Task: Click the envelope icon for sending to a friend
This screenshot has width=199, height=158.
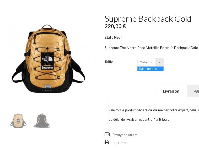Action: tap(107, 135)
